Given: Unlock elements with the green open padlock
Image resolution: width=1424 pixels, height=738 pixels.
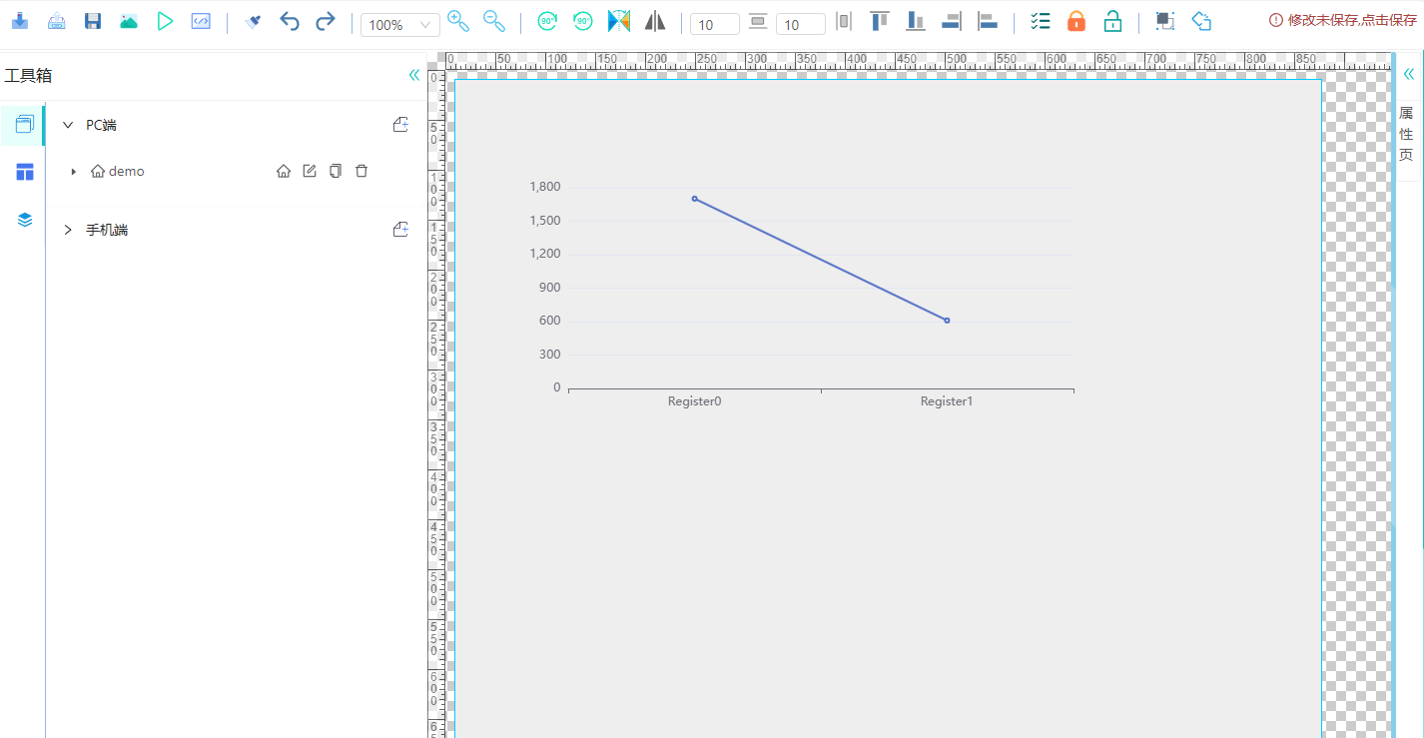Looking at the screenshot, I should click(1112, 21).
